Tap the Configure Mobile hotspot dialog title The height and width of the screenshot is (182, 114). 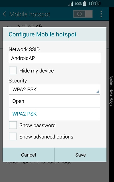click(42, 34)
